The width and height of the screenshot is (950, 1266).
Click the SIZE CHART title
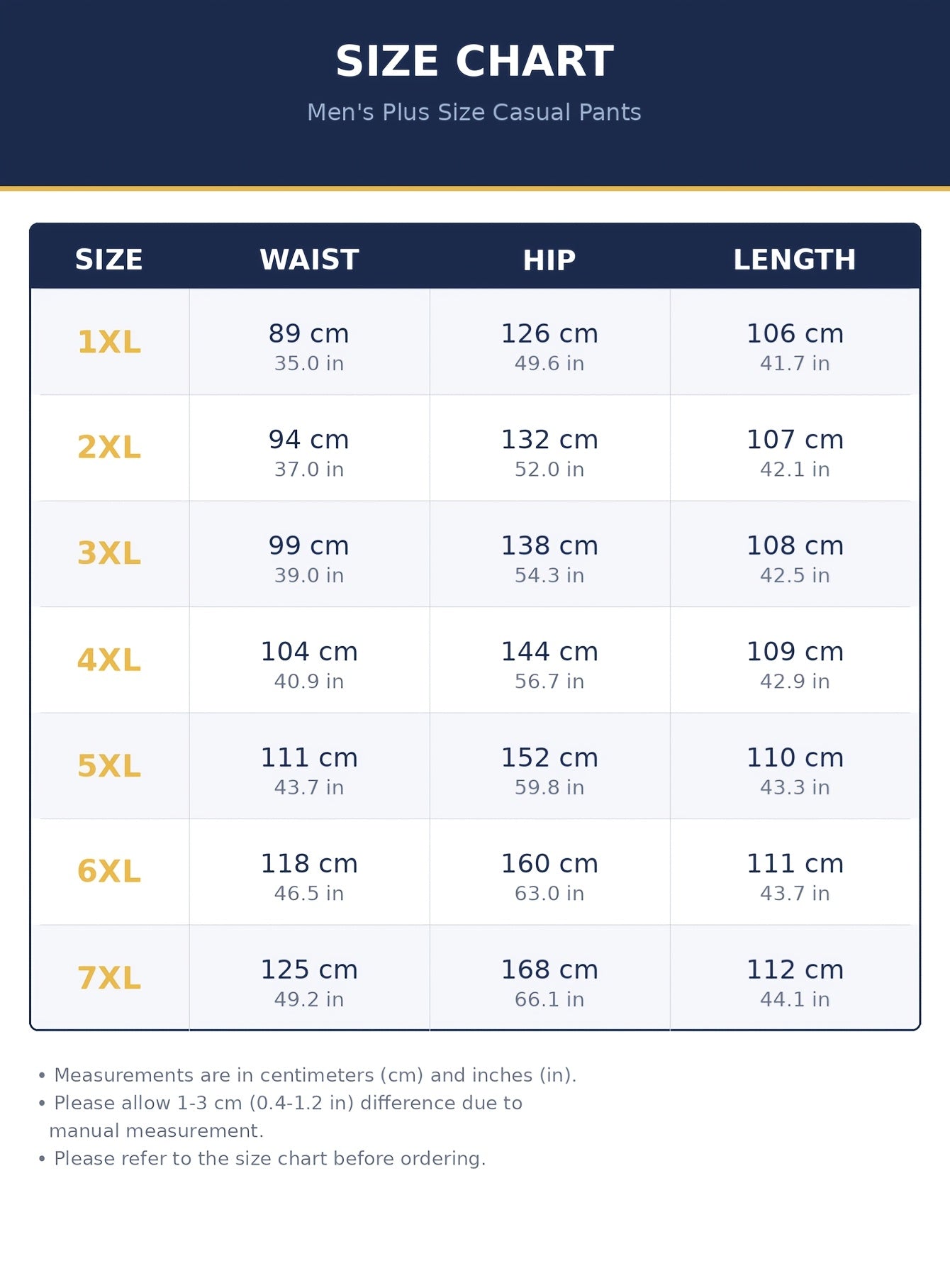474,61
